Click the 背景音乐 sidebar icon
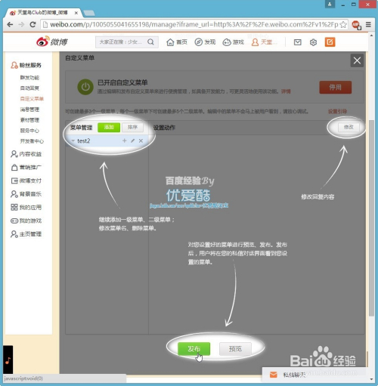This screenshot has height=386, width=378. 14,194
